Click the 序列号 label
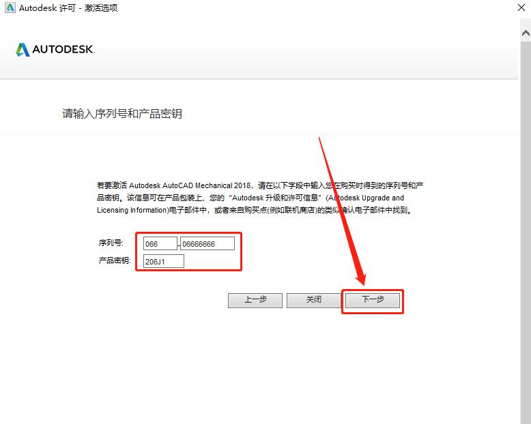Image resolution: width=531 pixels, height=424 pixels. (111, 243)
